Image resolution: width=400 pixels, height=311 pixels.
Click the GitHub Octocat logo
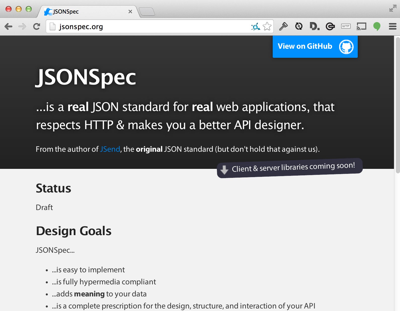click(346, 47)
